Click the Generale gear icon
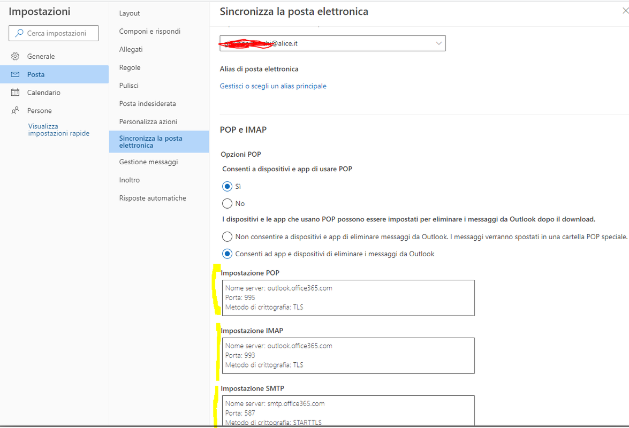This screenshot has width=629, height=428. tap(15, 57)
